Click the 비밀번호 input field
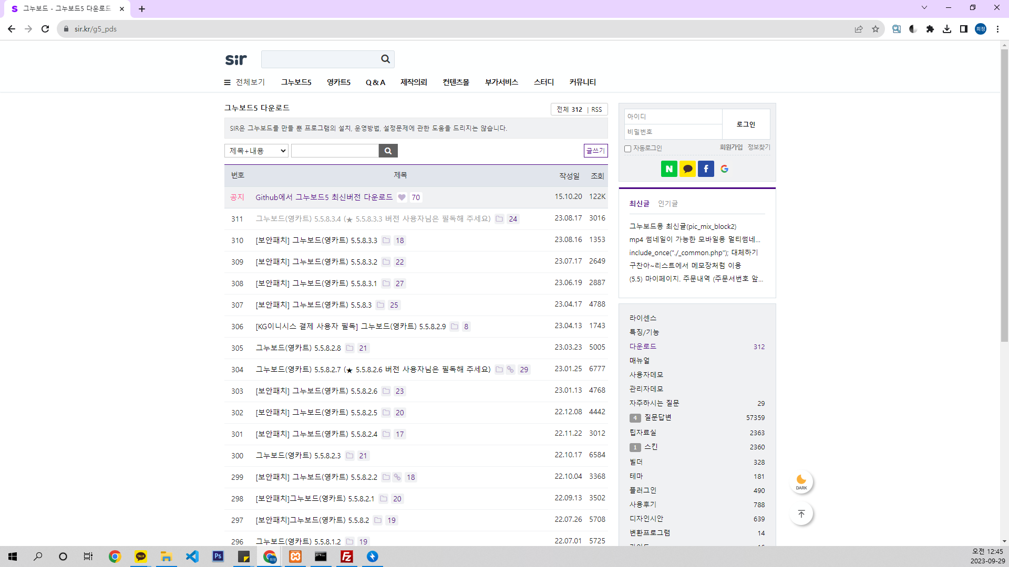This screenshot has width=1009, height=567. point(673,132)
